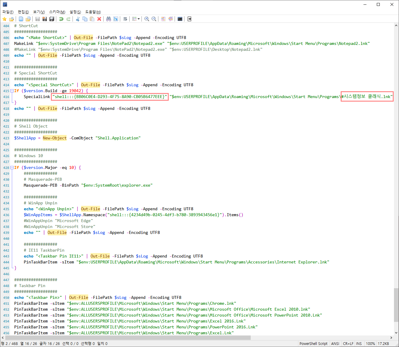The height and width of the screenshot is (347, 399).
Task: Cut selection using scissors icon
Action: [x=78, y=19]
